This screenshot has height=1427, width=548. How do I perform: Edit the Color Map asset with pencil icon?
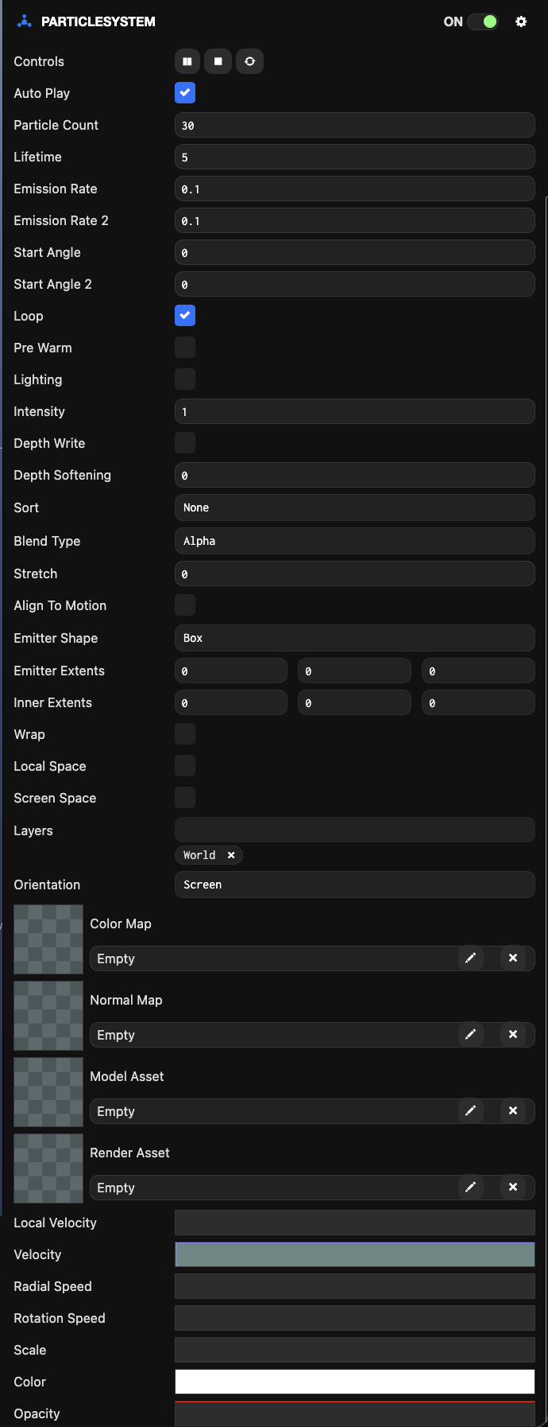pyautogui.click(x=470, y=958)
